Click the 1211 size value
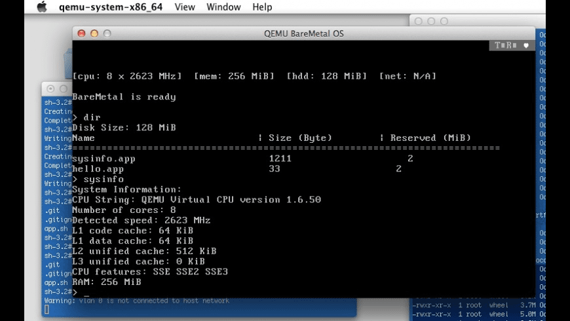This screenshot has height=321, width=570. 280,159
